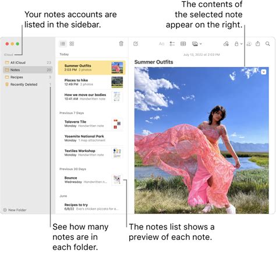Screen dimensions: 276x254
Task: Select the Notes folder in sidebar
Action: [28, 70]
